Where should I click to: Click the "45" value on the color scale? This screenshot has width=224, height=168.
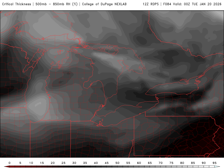point(107,163)
